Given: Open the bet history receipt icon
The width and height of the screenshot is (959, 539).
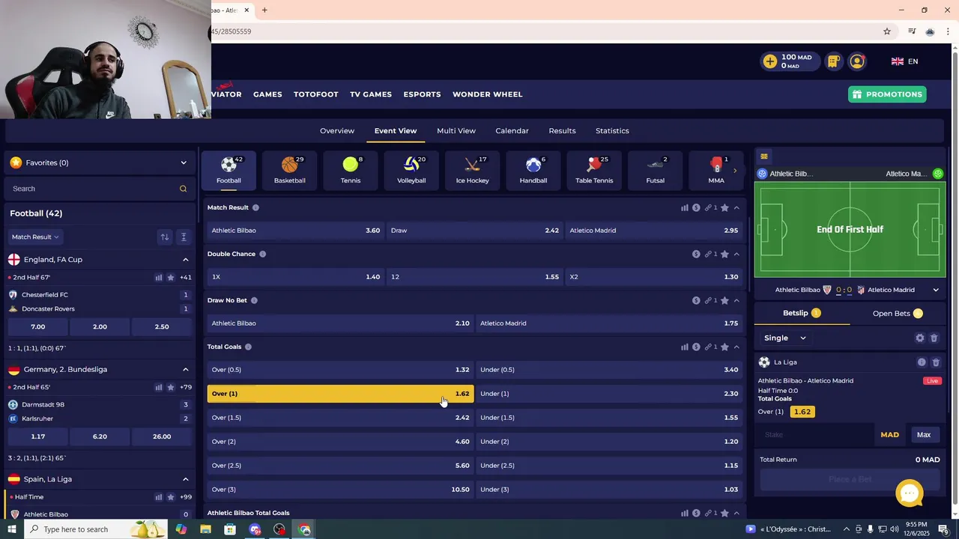Looking at the screenshot, I should click(833, 61).
